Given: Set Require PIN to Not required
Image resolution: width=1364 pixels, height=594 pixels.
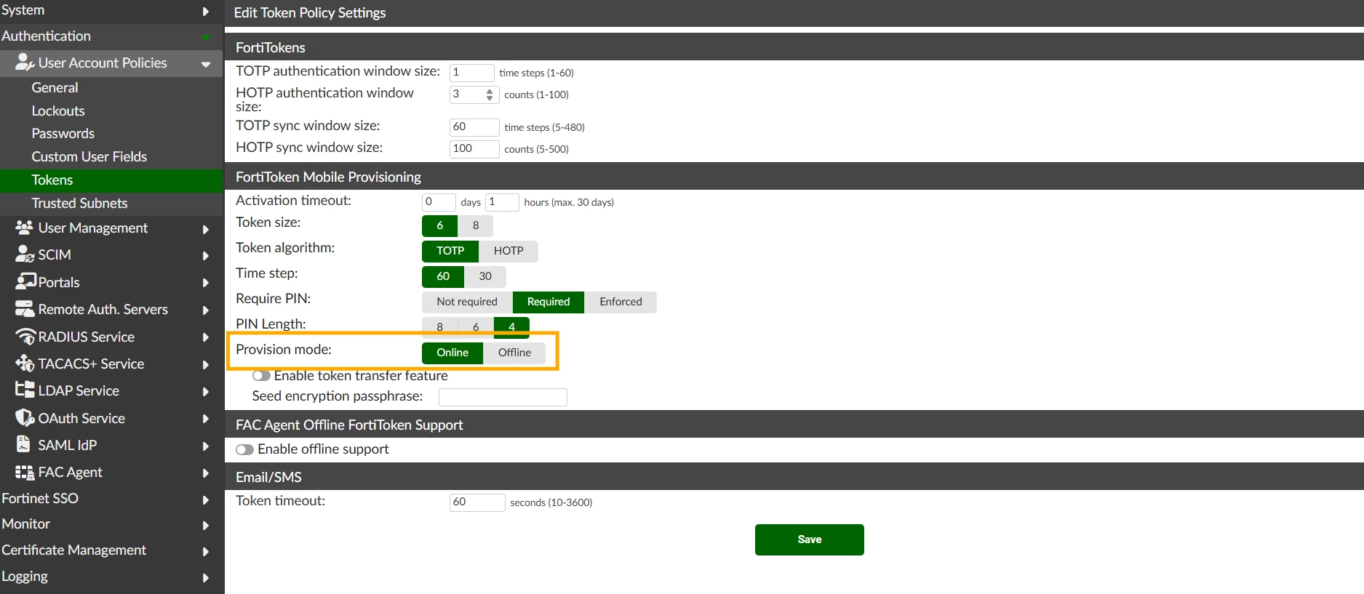Looking at the screenshot, I should (467, 302).
